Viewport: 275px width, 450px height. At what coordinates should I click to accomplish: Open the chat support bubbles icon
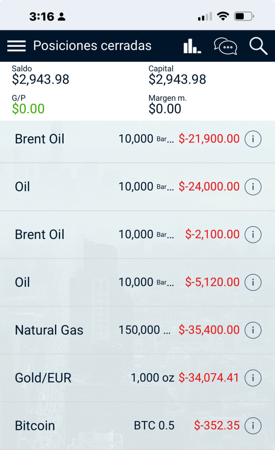pyautogui.click(x=225, y=46)
